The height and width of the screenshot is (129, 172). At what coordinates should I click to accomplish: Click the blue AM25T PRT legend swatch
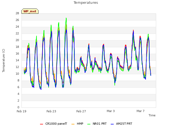[x=112, y=124]
